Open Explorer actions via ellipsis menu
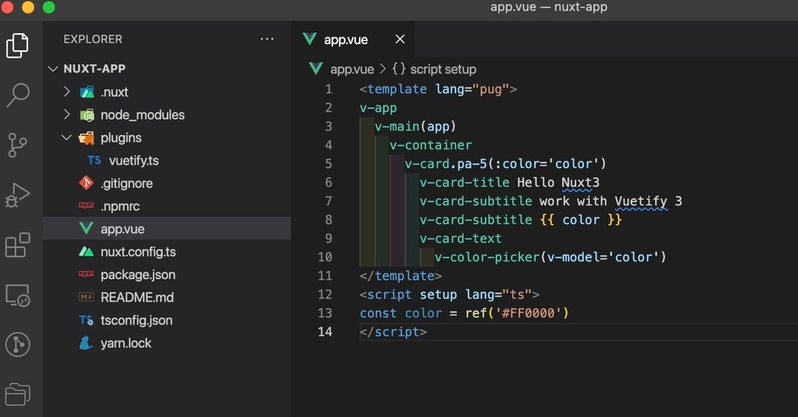This screenshot has width=798, height=417. tap(267, 39)
